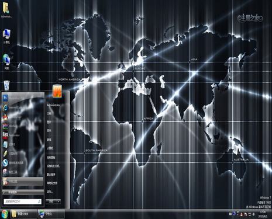Select the 计算机 desktop icon
This screenshot has width=272, height=219.
pos(6,37)
